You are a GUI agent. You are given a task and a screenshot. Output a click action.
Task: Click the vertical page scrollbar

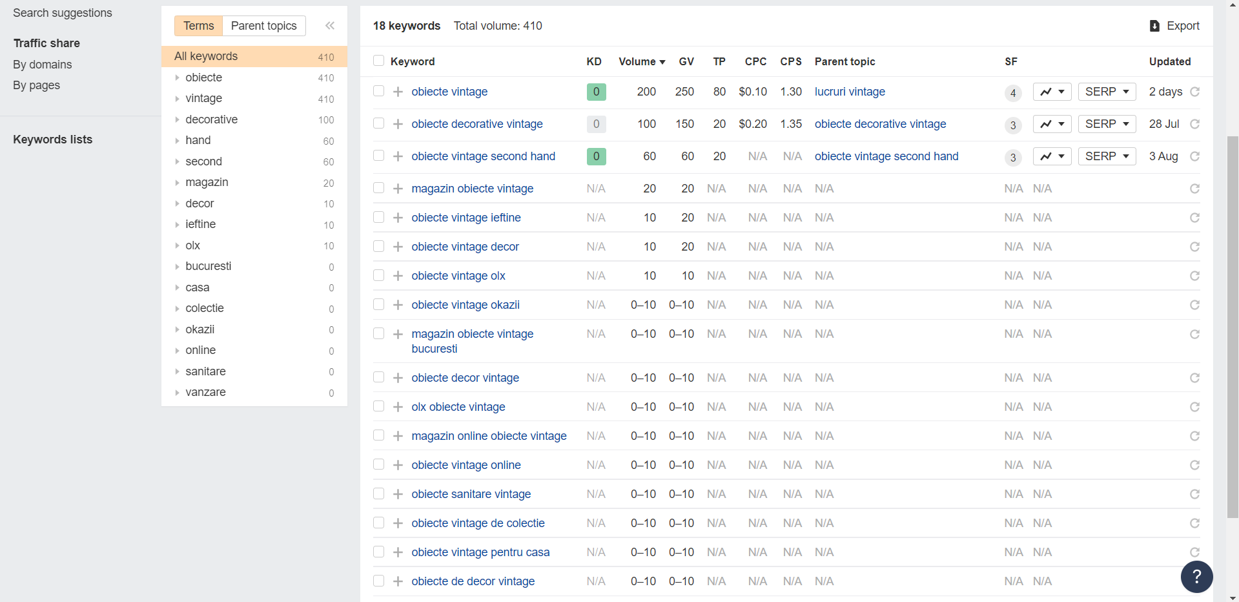[x=1233, y=323]
